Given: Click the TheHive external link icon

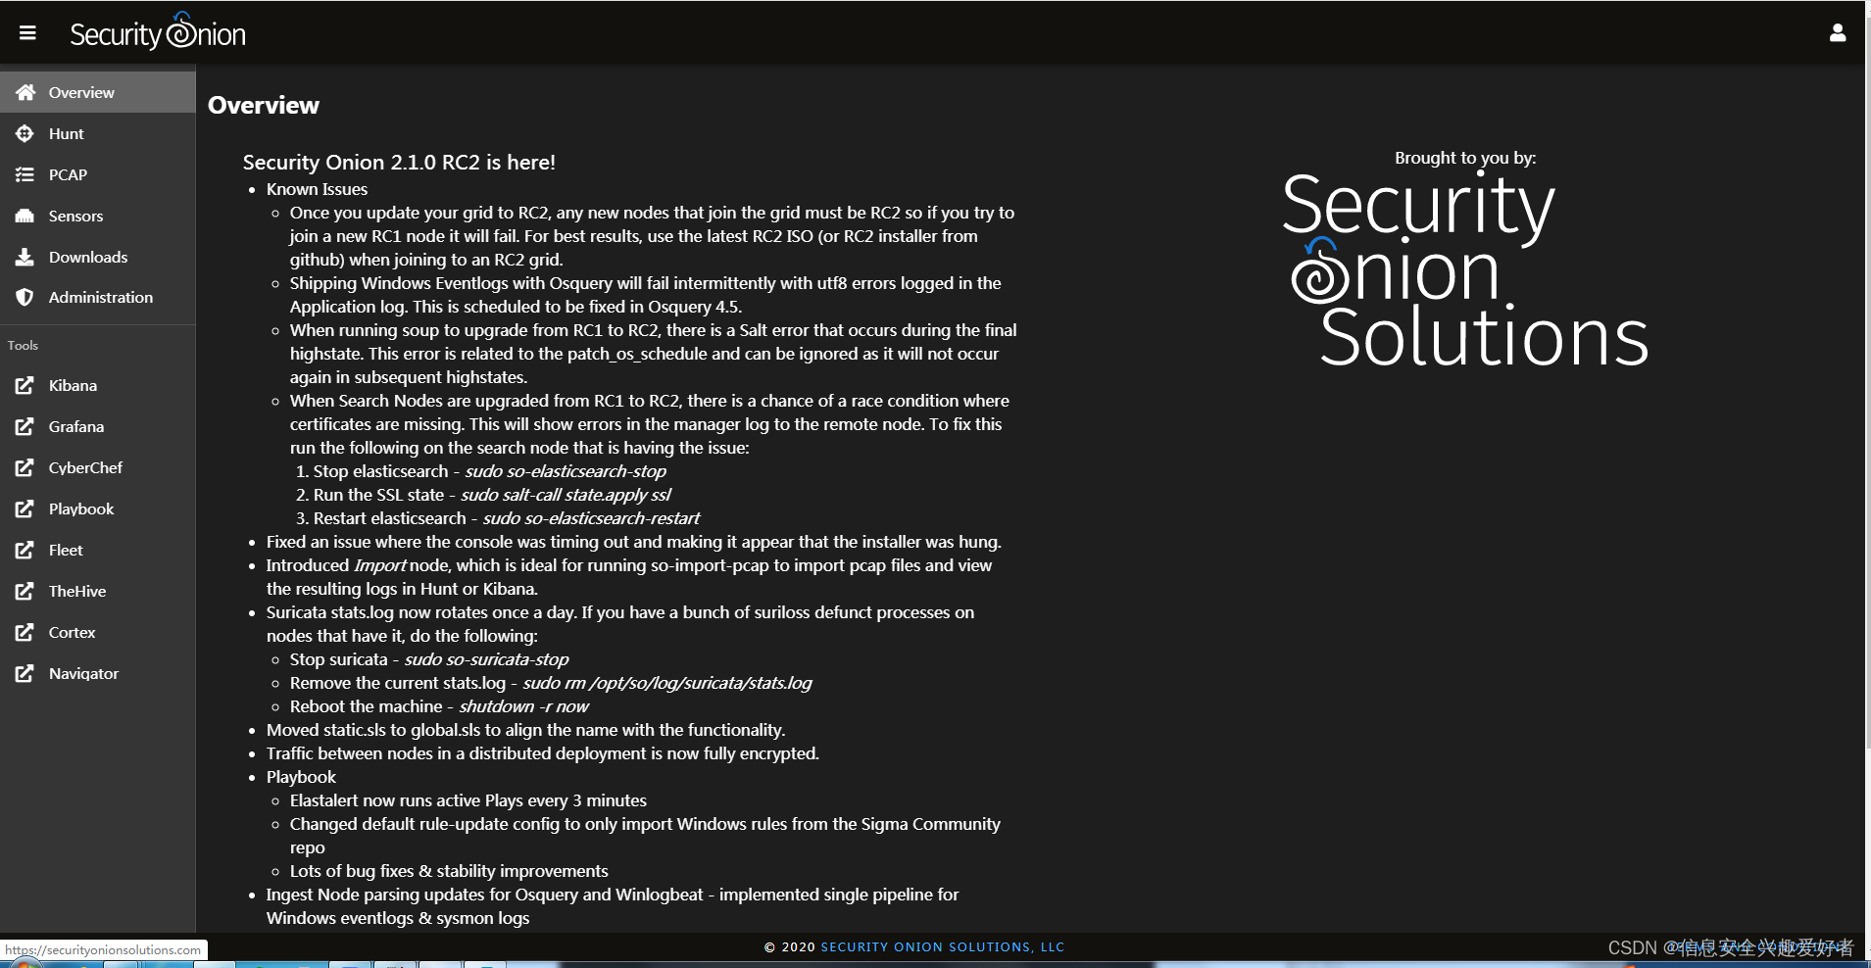Looking at the screenshot, I should click(25, 591).
